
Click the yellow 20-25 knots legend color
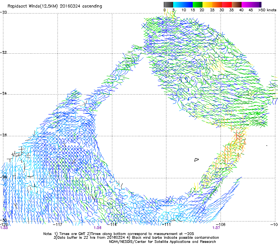(207, 5)
